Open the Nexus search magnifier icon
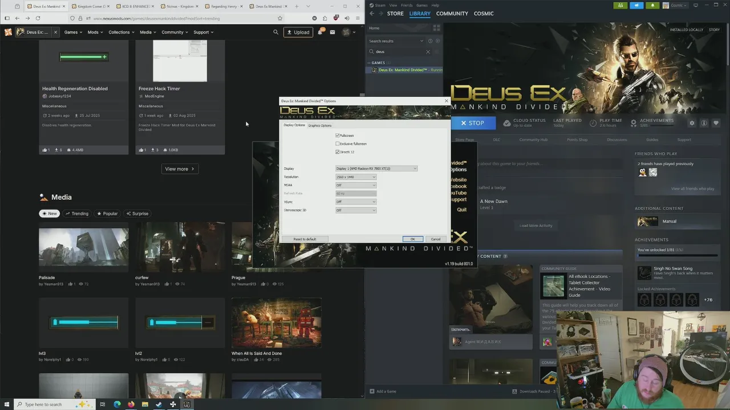Screen dimensions: 730x410 pos(275,32)
